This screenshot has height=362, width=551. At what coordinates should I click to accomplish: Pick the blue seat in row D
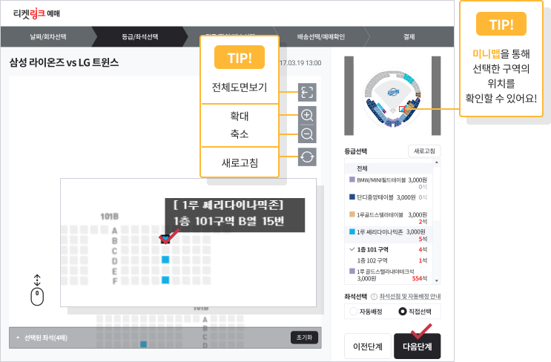click(165, 260)
